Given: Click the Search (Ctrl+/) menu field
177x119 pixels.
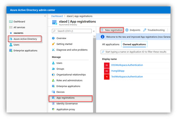Looking at the screenshot, I should [x=72, y=31].
